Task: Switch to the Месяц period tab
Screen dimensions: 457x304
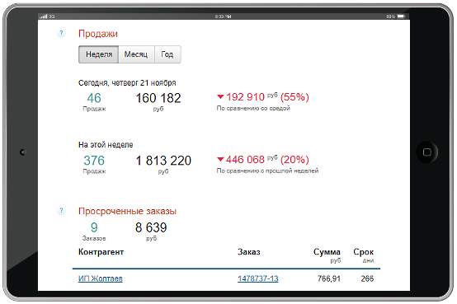Action: coord(136,54)
